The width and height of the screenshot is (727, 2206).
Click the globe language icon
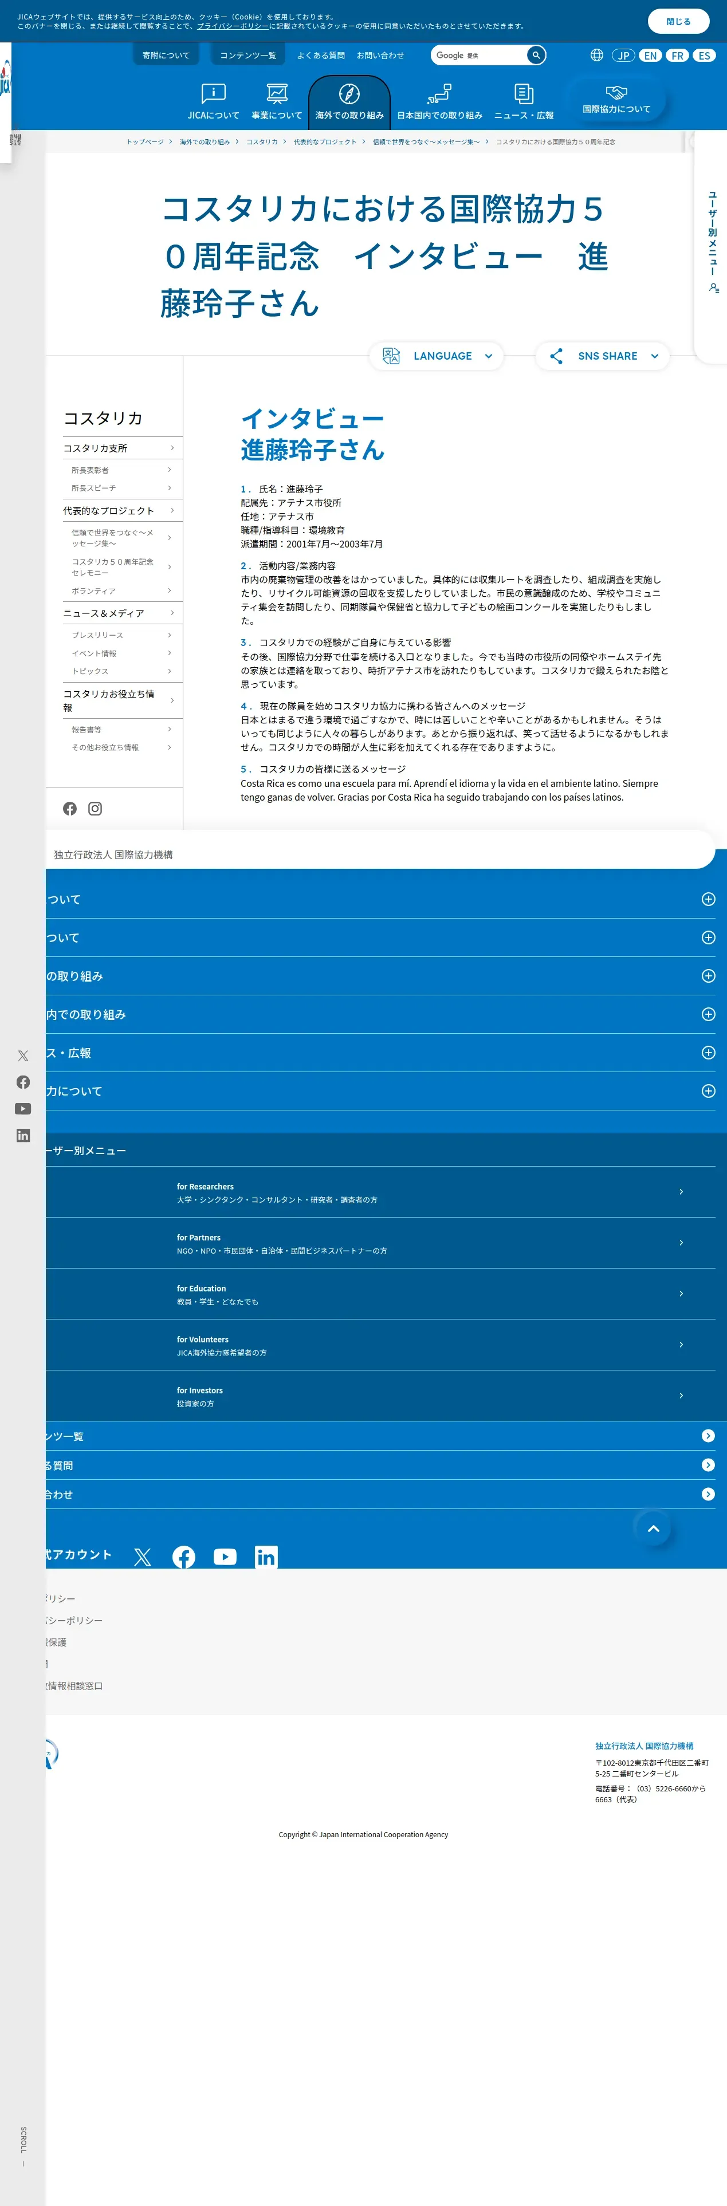597,55
